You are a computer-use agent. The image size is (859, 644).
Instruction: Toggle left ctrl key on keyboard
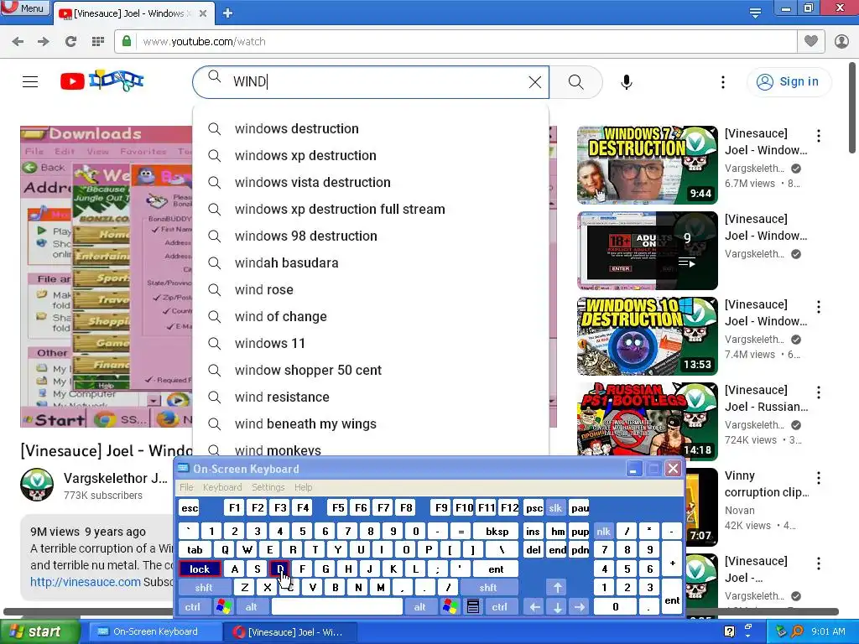click(192, 607)
